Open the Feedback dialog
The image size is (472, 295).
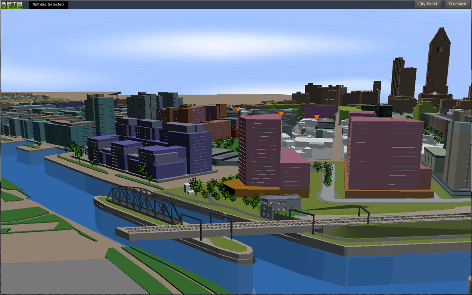coord(457,4)
